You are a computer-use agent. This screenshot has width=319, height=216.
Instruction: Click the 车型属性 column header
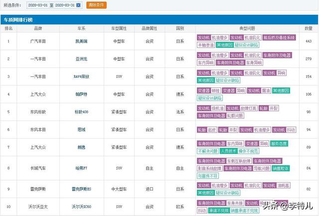(x=119, y=28)
